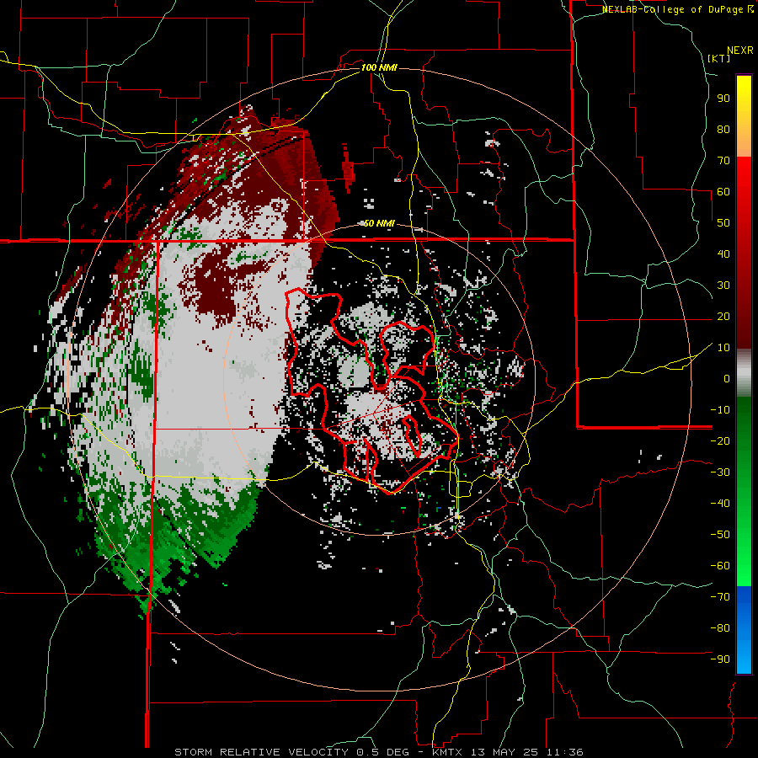Click the -80 value on the velocity scale

(x=720, y=628)
